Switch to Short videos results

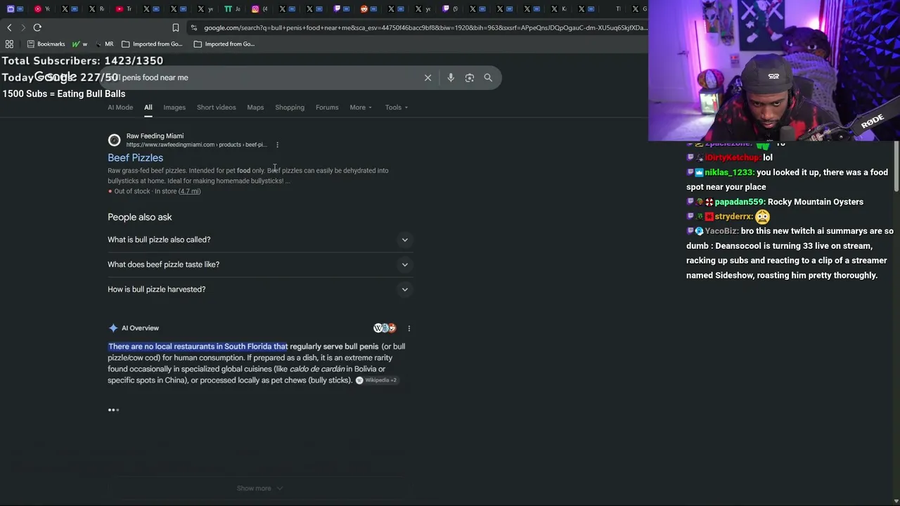pyautogui.click(x=217, y=108)
